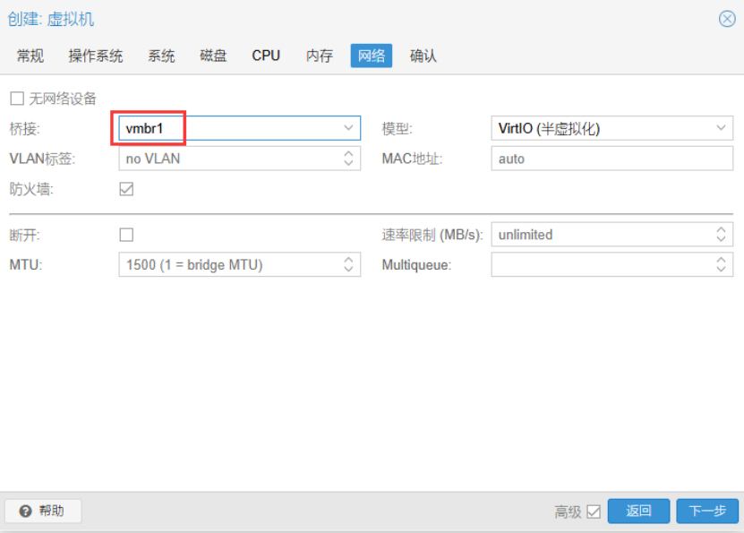744x533 pixels.
Task: Open the 模型 VirtIO model dropdown
Action: tap(722, 128)
